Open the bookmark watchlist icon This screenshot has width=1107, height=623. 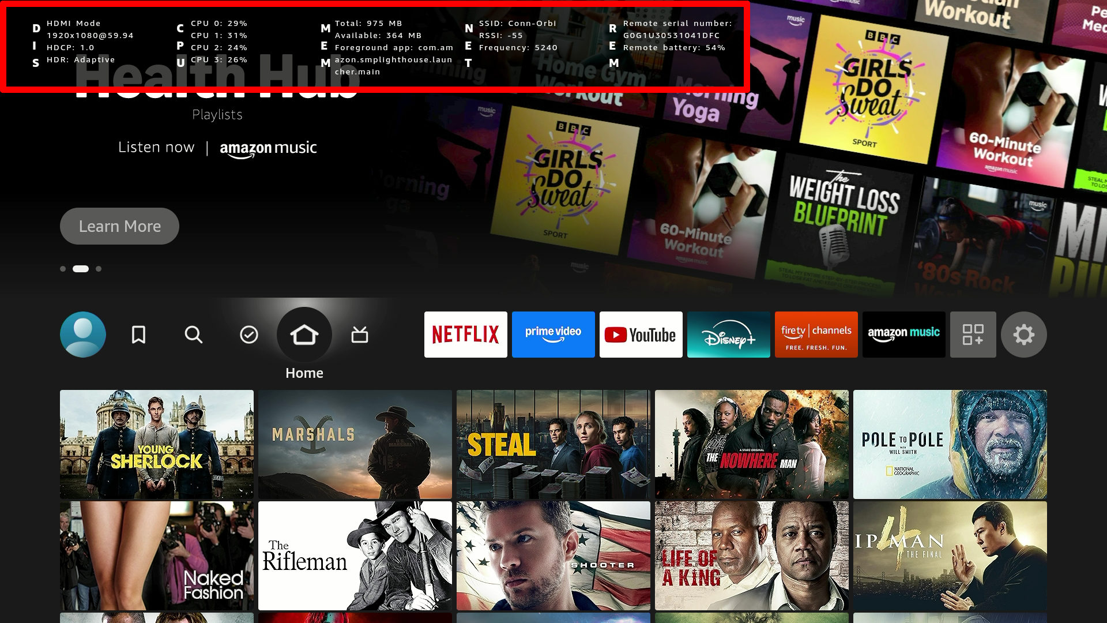138,335
